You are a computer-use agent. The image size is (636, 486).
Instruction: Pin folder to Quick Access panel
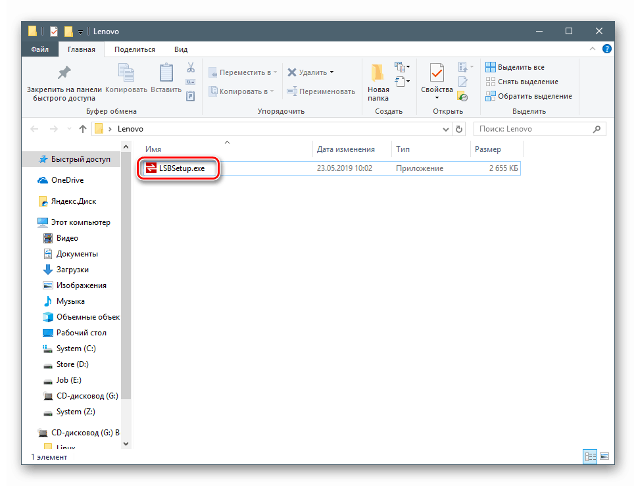click(64, 83)
